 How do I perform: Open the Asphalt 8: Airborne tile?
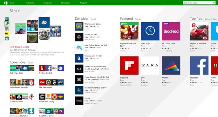click(199, 31)
